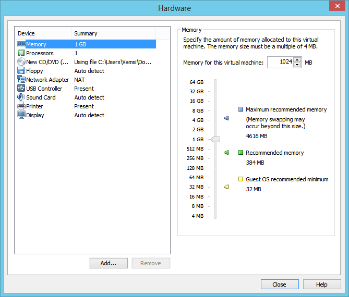Screen dimensions: 349x297
Task: Close the window using the red X
Action: tap(337, 6)
